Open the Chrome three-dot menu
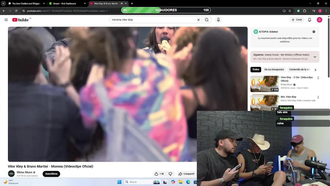 pyautogui.click(x=326, y=11)
